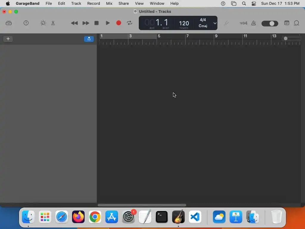The height and width of the screenshot is (229, 305).
Task: Open the Mix menu
Action: coord(109,4)
